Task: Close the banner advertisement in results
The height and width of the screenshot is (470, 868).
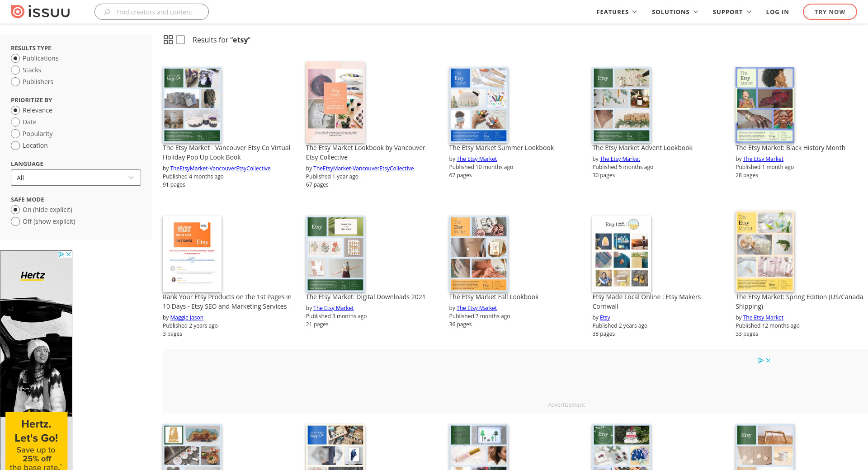Action: pos(769,361)
